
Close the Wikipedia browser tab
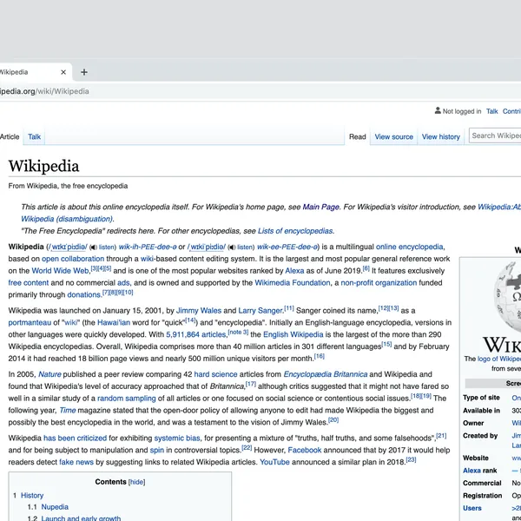[x=64, y=72]
